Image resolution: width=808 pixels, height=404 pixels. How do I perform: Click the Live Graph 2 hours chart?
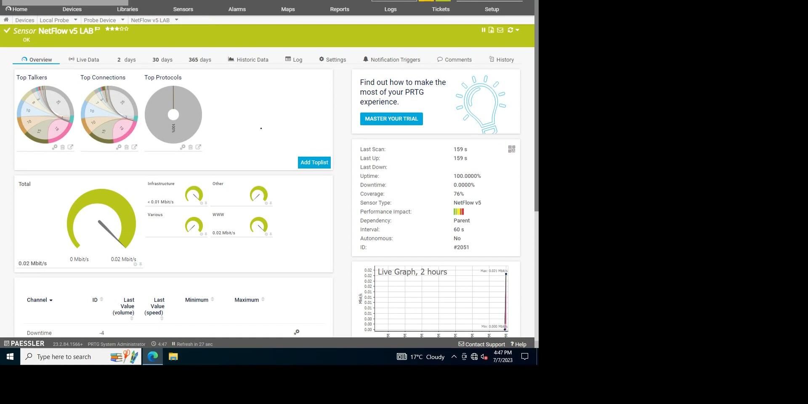coord(436,300)
